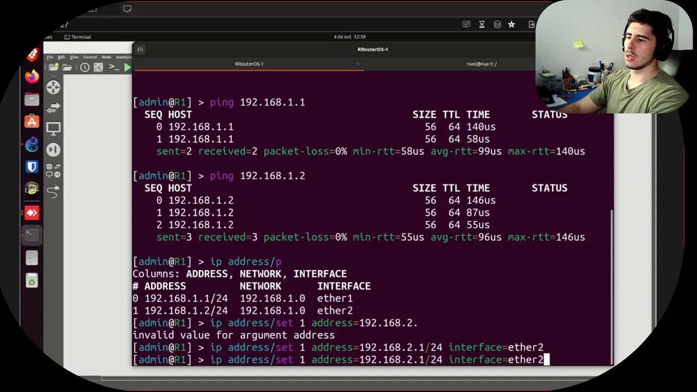This screenshot has height=392, width=697.
Task: Browse routers in GNS3 device panel
Action: [x=53, y=87]
